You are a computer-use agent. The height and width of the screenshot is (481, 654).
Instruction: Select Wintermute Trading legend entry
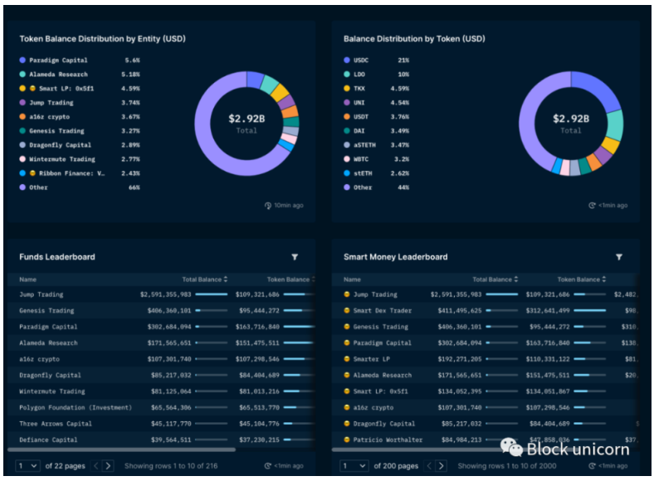tap(80, 159)
